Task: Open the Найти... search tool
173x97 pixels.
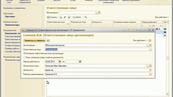Action: click(78, 17)
